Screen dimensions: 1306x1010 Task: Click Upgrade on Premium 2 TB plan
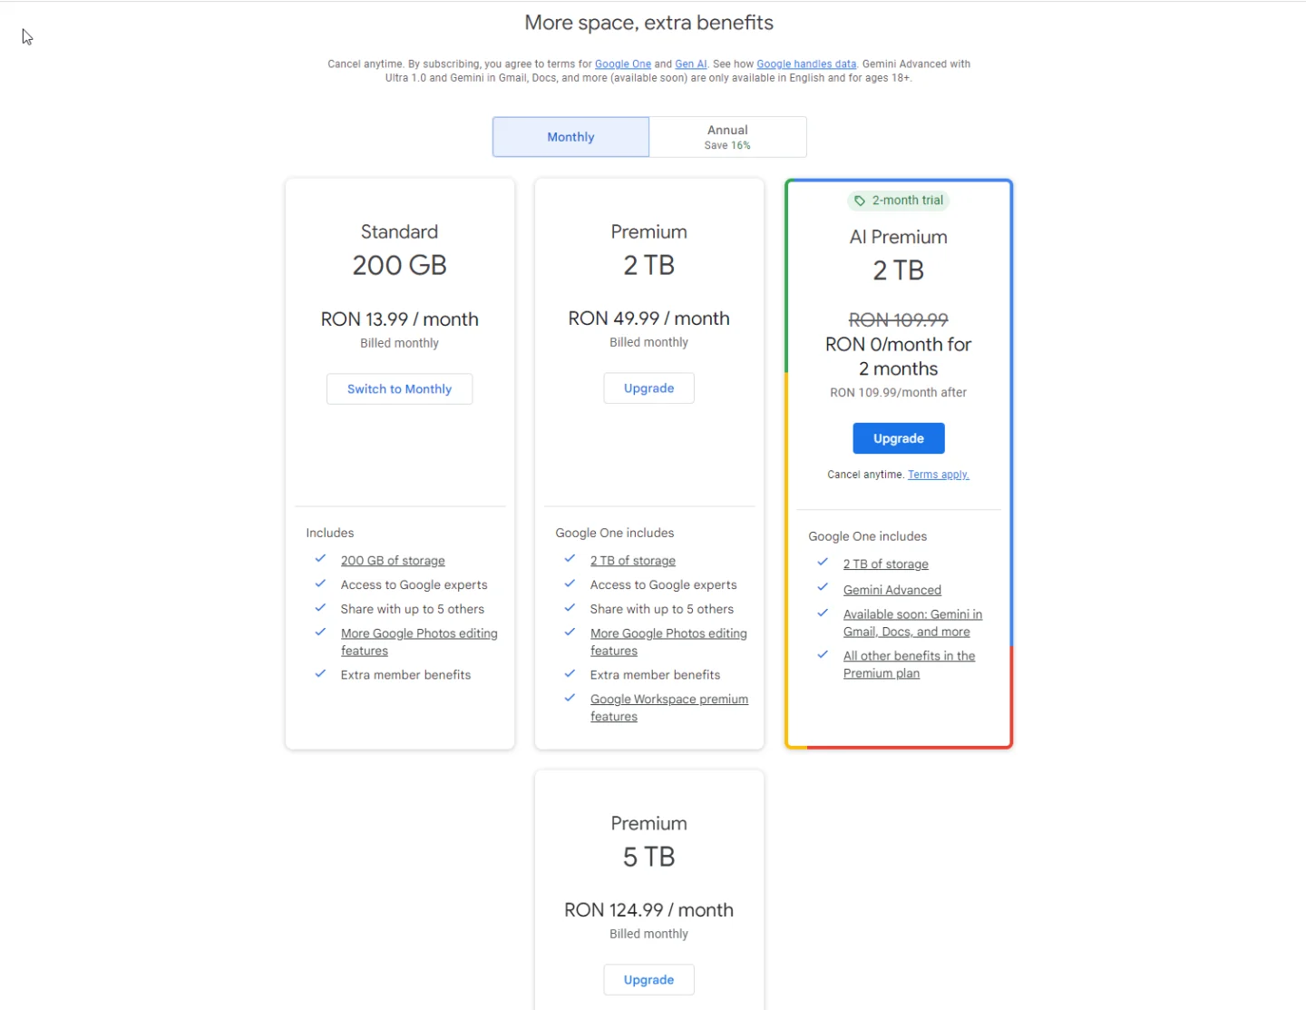point(648,387)
